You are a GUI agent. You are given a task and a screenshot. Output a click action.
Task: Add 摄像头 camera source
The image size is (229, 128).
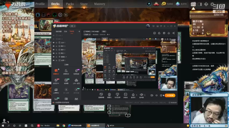point(109,96)
